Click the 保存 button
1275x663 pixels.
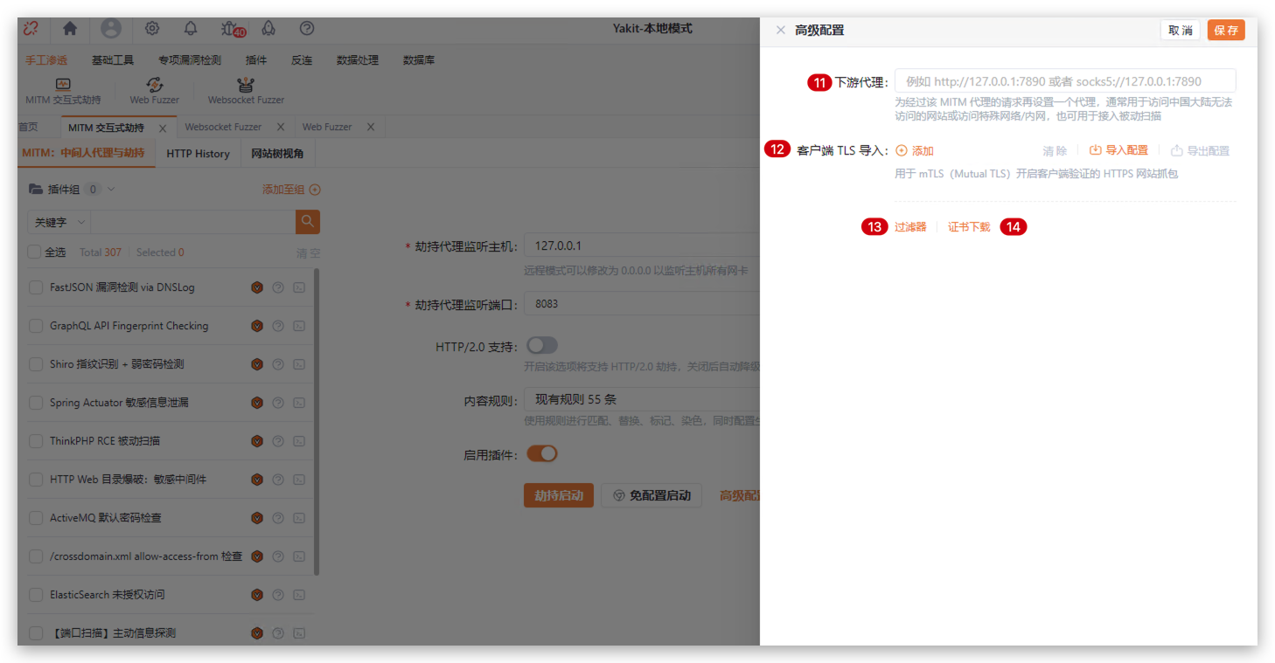[x=1225, y=31]
